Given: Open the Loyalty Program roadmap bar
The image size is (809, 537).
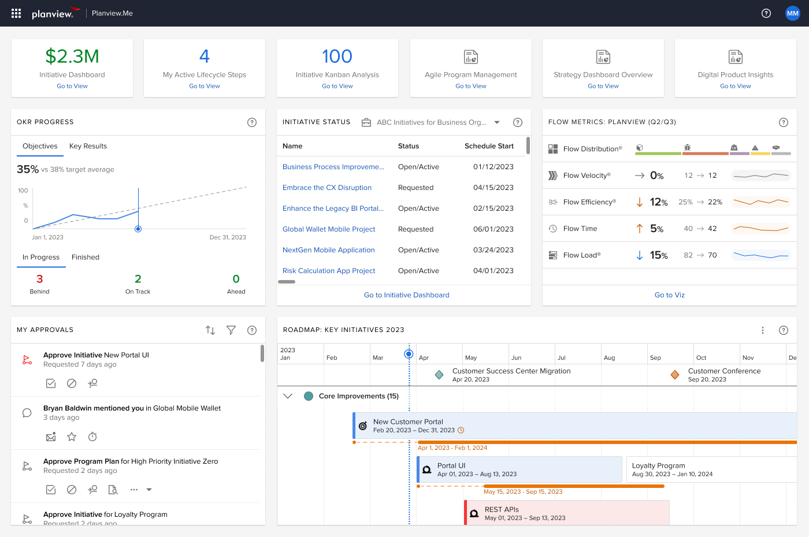Looking at the screenshot, I should [712, 469].
